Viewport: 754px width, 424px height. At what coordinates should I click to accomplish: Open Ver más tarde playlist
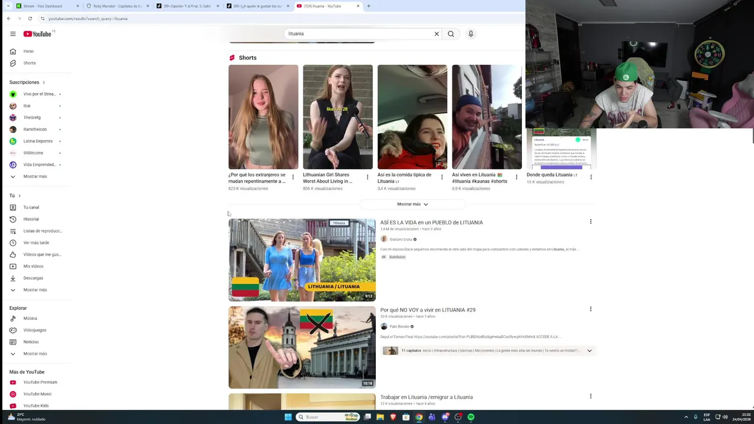[35, 243]
